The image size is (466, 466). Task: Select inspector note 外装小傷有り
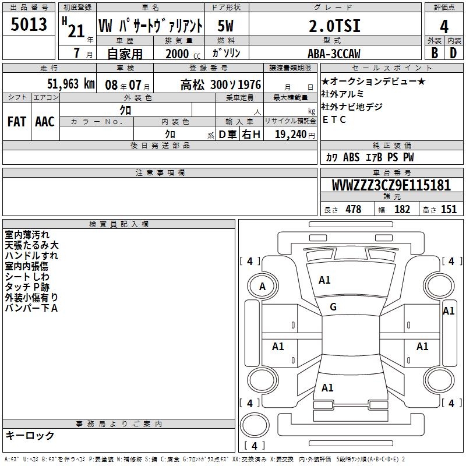pyautogui.click(x=31, y=297)
